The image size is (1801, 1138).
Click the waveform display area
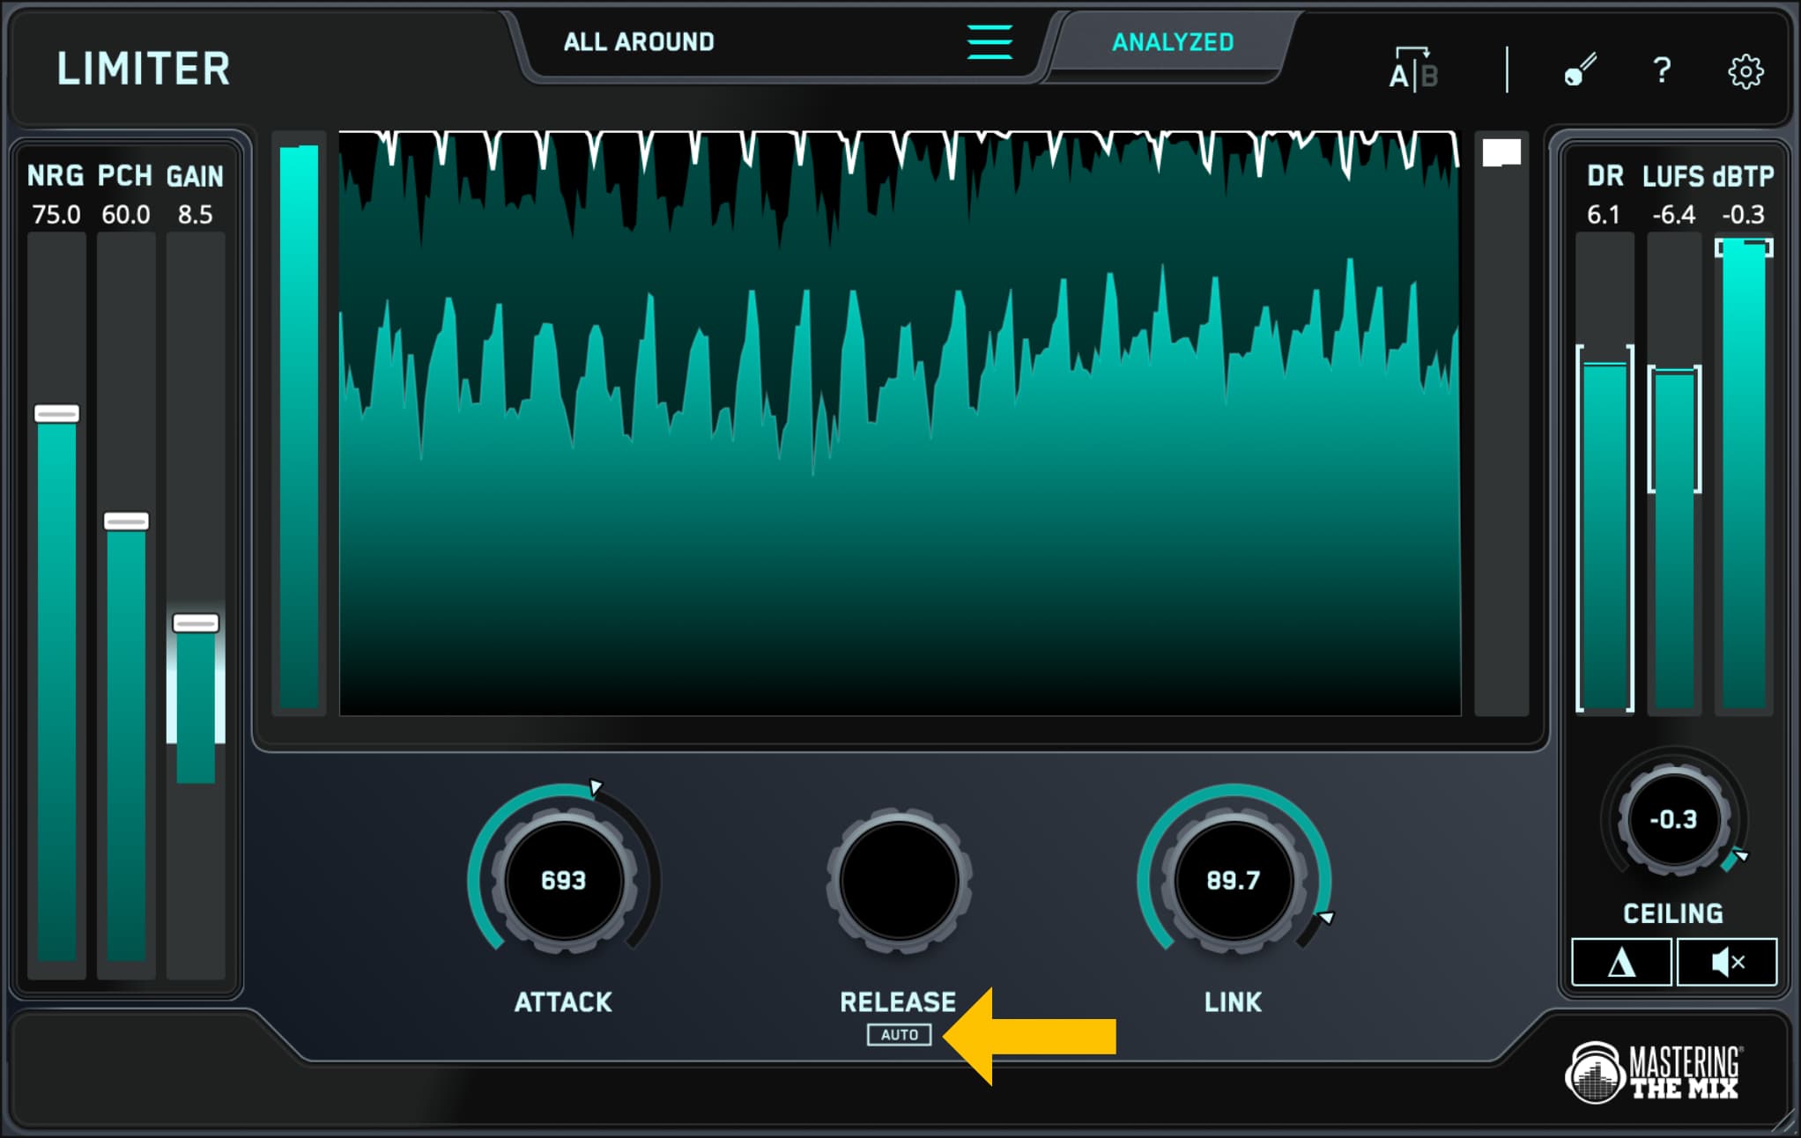pos(900,423)
